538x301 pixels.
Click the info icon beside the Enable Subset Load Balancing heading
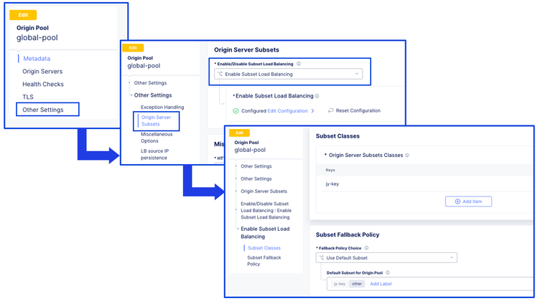pyautogui.click(x=317, y=96)
